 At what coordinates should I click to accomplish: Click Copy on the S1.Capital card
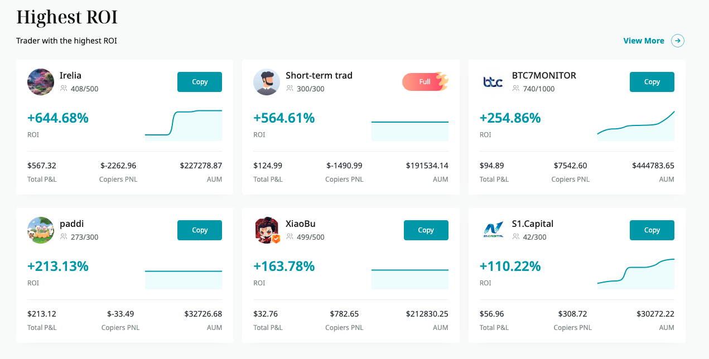pyautogui.click(x=652, y=230)
